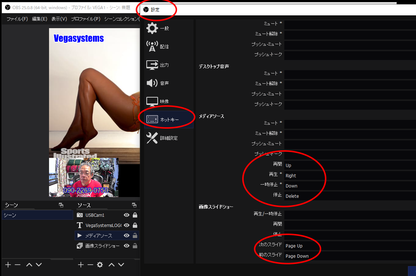Click the 停止 hotkey field showing Delete

tap(350, 196)
